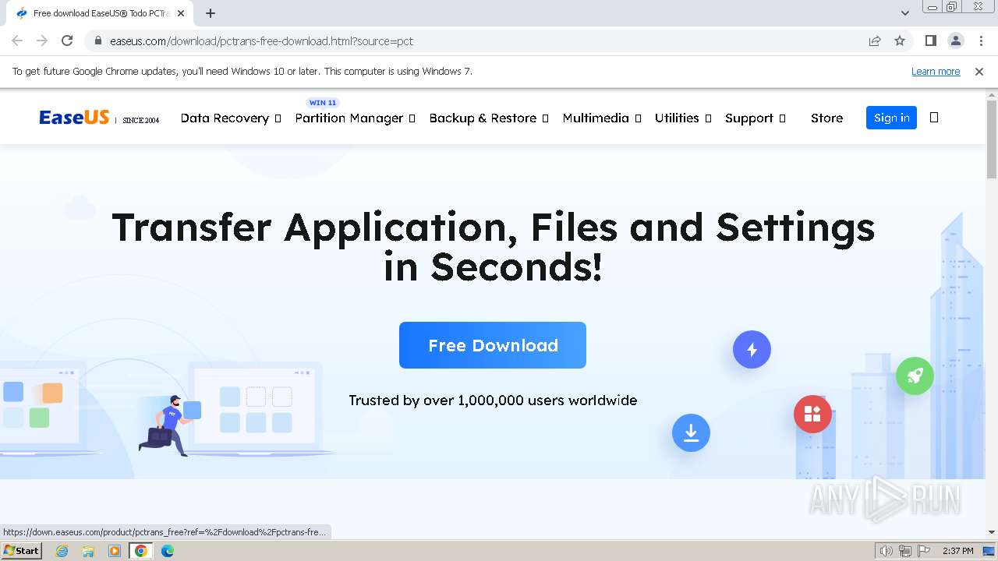The image size is (998, 561).
Task: Close the EaseUS Todo PCTrans tab
Action: click(x=182, y=13)
